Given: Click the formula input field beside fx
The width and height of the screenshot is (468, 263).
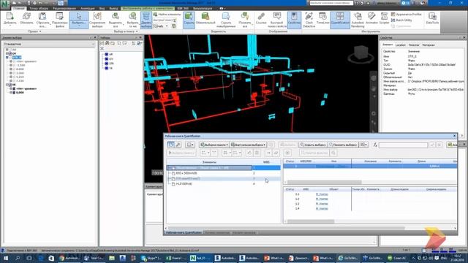Looking at the screenshot, I should click(x=403, y=145).
